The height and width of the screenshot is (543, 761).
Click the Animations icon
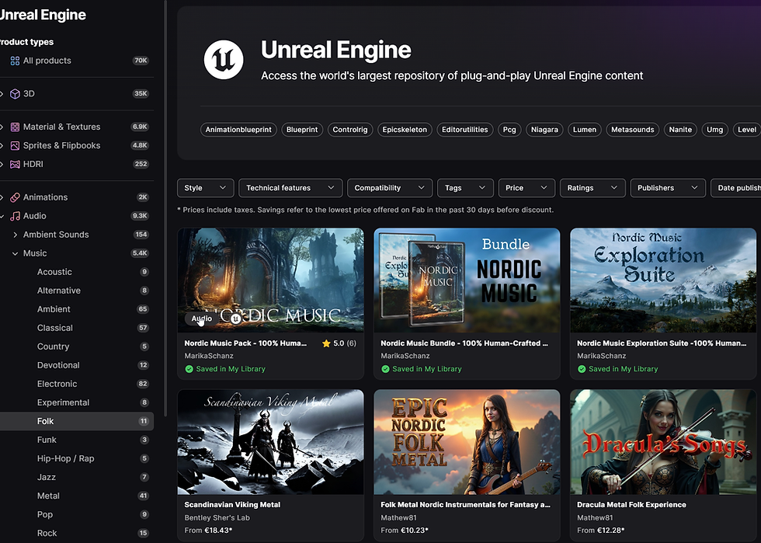click(15, 197)
